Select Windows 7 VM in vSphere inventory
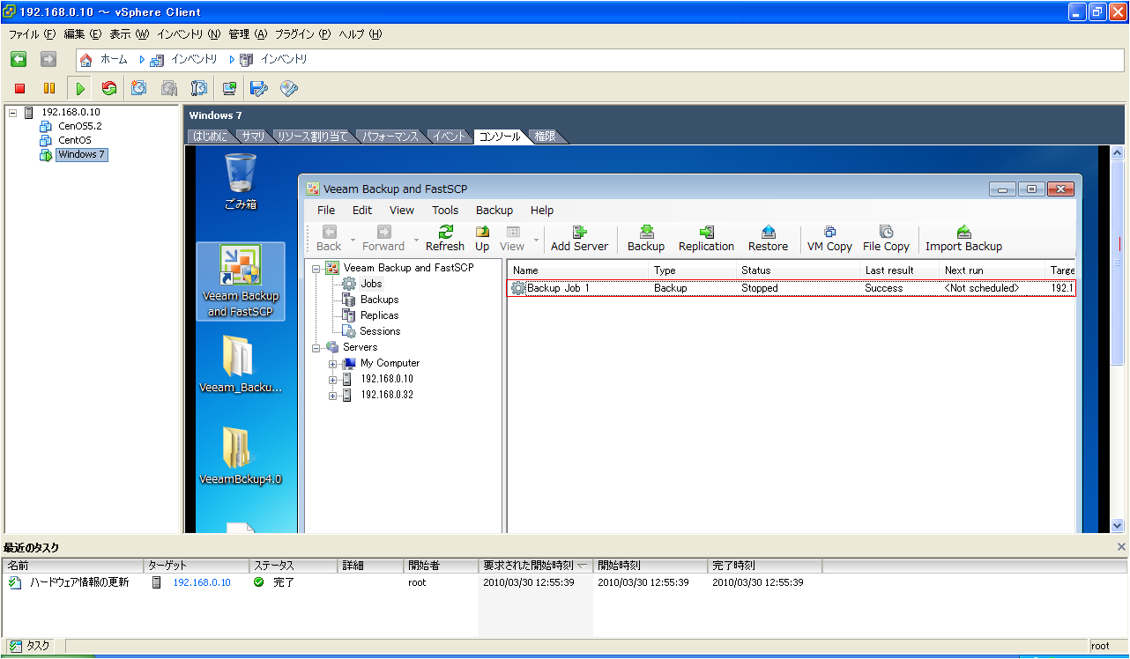 click(x=81, y=154)
